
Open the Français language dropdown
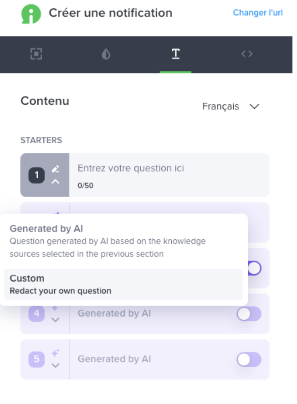click(x=230, y=106)
